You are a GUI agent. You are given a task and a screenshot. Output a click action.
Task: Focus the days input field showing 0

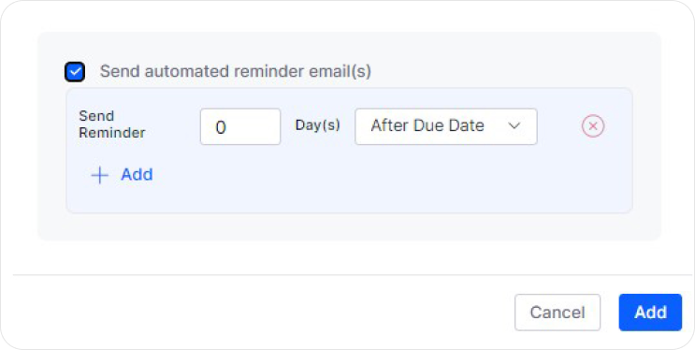pos(240,126)
